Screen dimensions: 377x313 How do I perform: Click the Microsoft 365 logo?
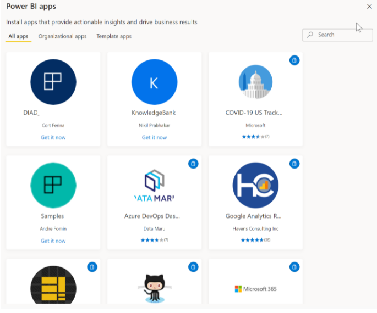[x=255, y=289]
